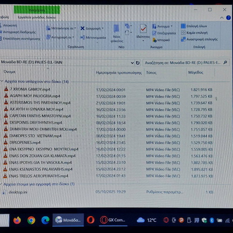Open Firefox from the taskbar
This screenshot has width=233, height=233.
pyautogui.click(x=17, y=220)
